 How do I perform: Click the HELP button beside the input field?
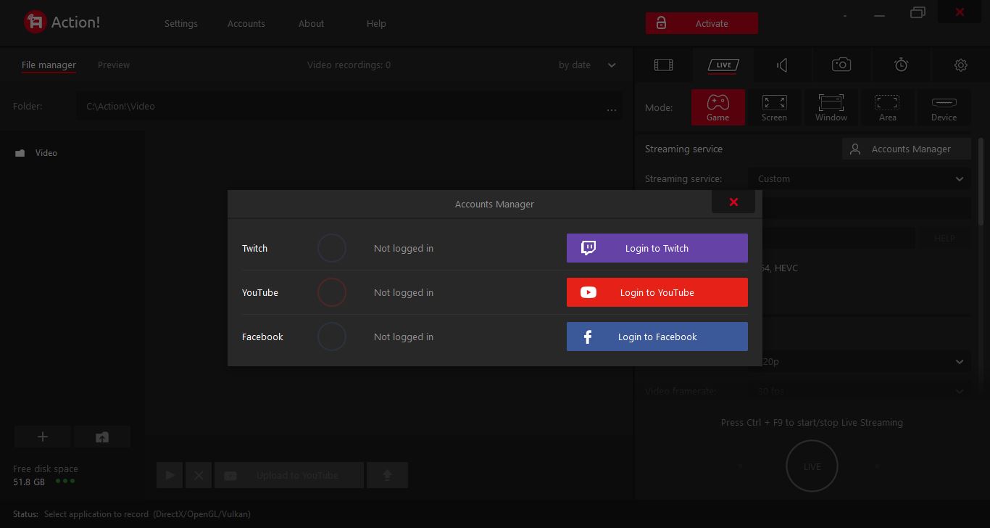click(944, 238)
